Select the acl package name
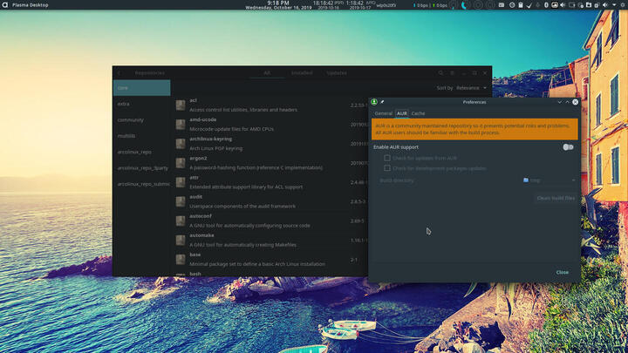 pos(193,100)
